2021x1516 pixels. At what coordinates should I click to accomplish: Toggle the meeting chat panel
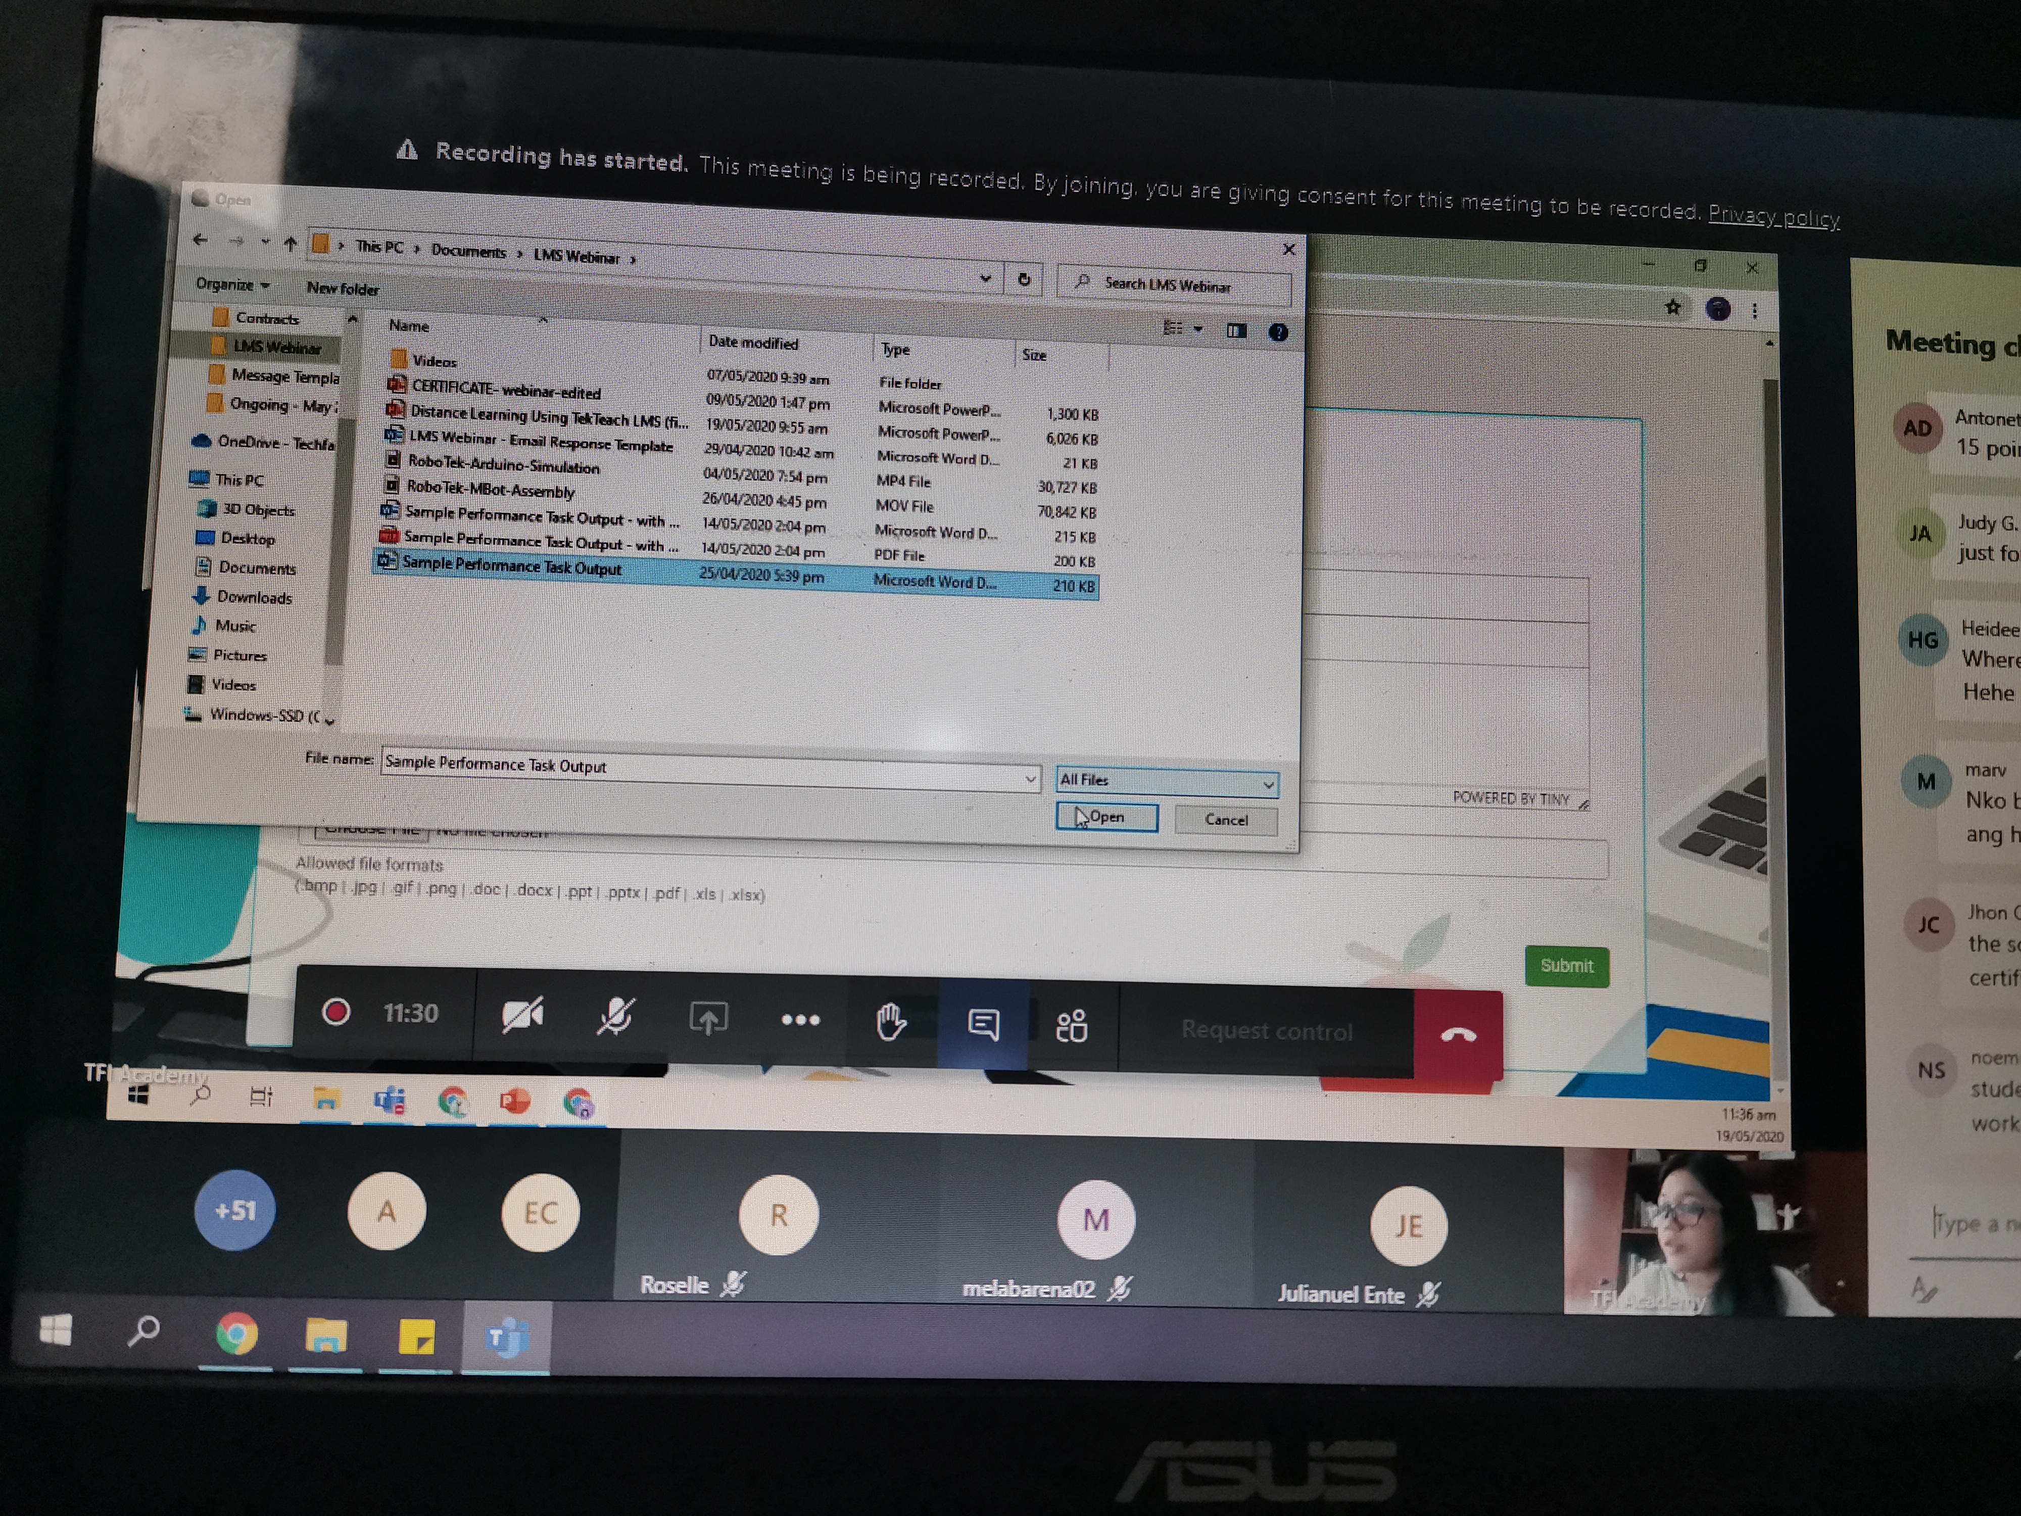tap(983, 1024)
